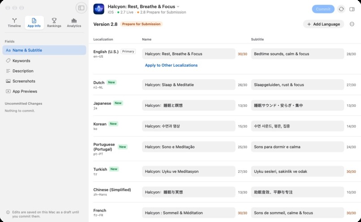Edit the Portuguese name Sono e Meditação
361x222 pixels.
tap(189, 147)
